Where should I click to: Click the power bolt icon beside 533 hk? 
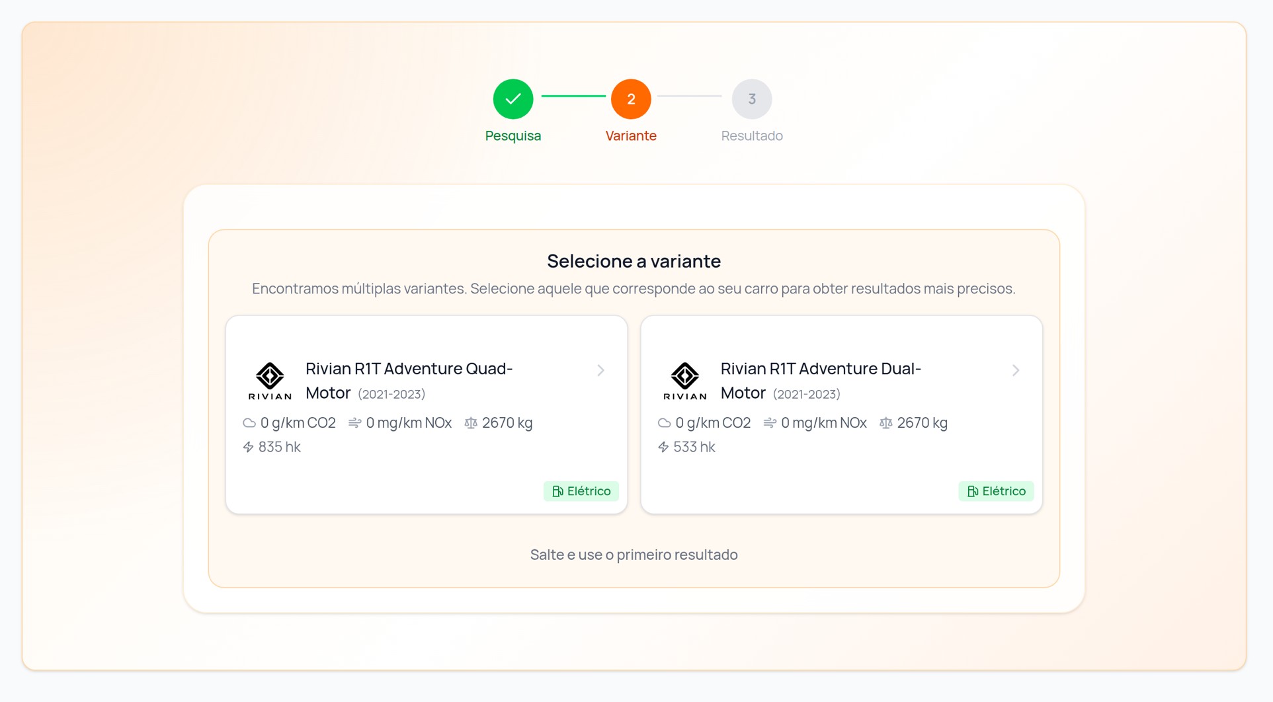(663, 448)
